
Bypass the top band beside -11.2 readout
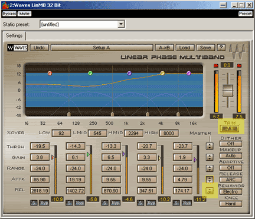(x=187, y=203)
